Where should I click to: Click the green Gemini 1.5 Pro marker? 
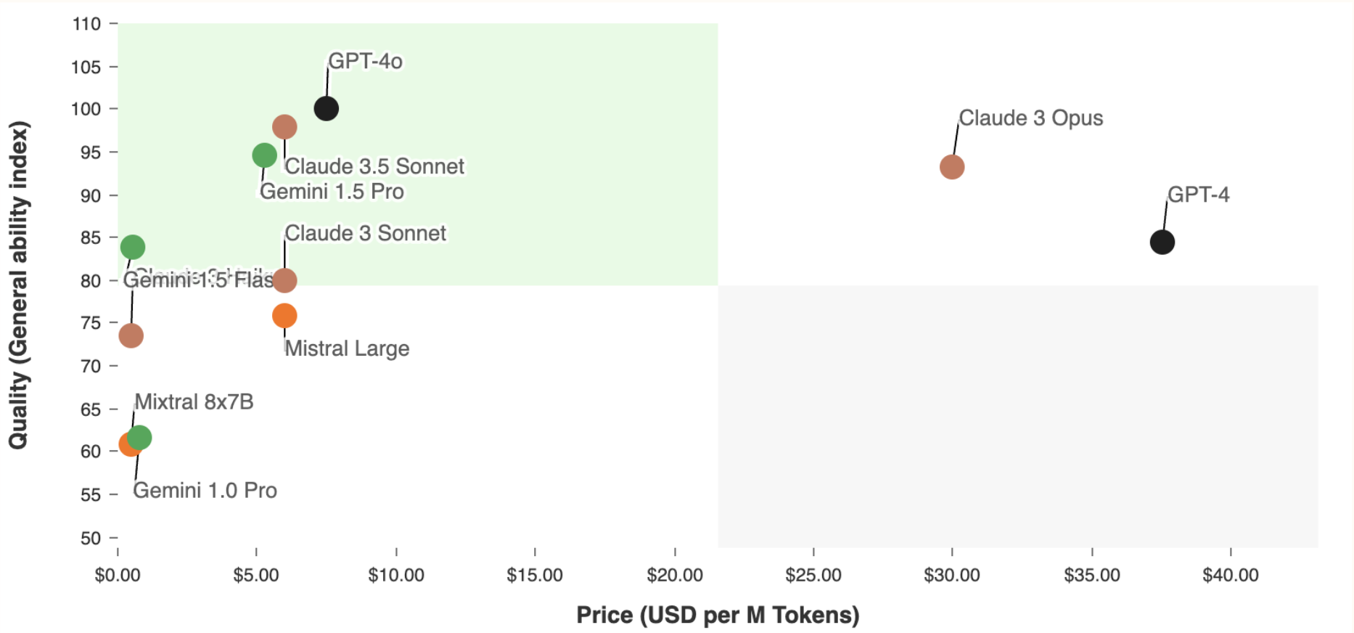[264, 155]
